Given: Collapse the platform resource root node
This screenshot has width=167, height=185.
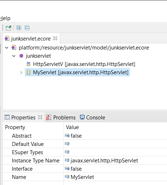Looking at the screenshot, I should (7, 48).
